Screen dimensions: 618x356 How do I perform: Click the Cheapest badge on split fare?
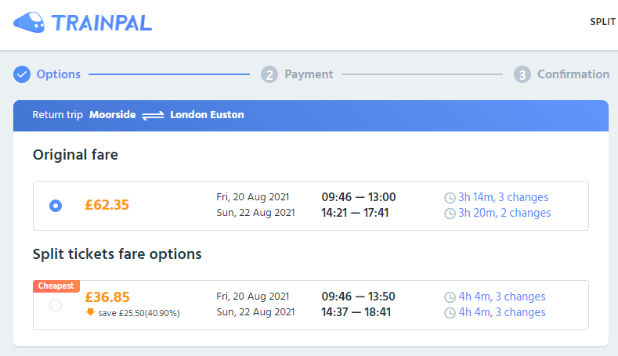tap(56, 286)
